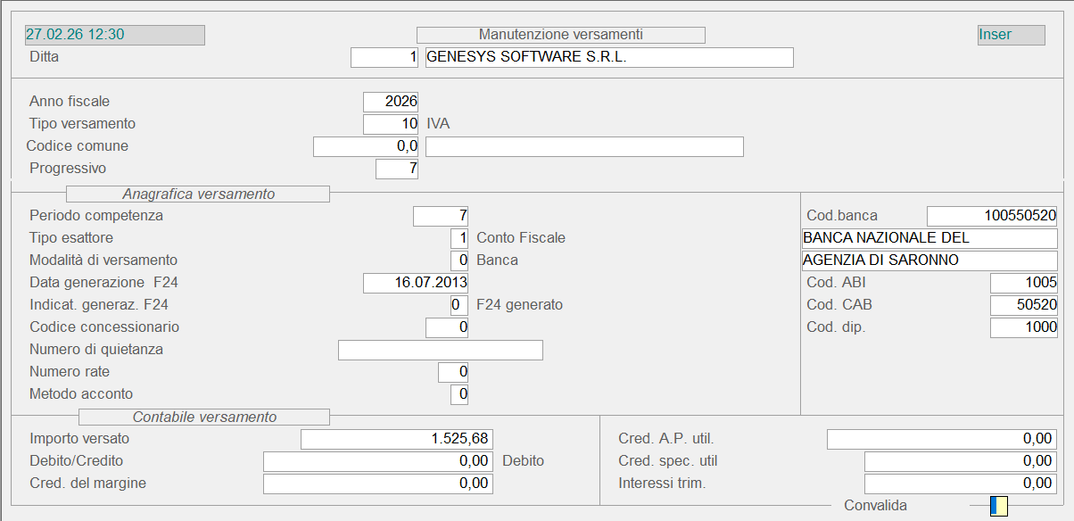Click the Numero di quietanza field

[x=440, y=350]
